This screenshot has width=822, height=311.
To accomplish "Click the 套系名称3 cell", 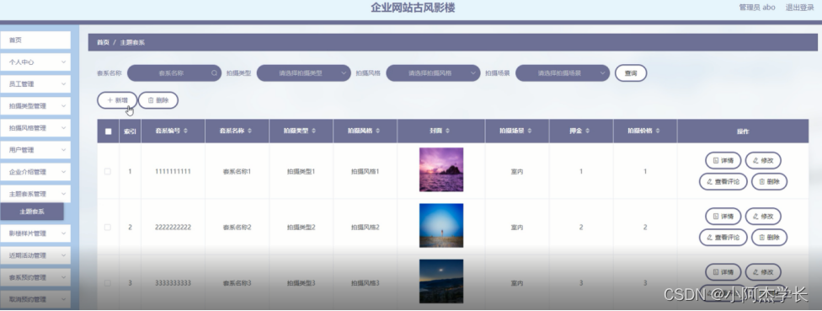I will [x=237, y=282].
